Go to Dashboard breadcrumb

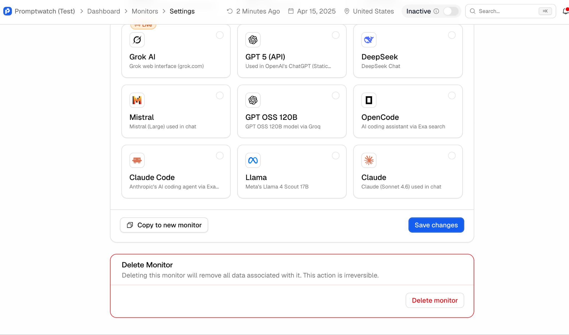point(104,11)
